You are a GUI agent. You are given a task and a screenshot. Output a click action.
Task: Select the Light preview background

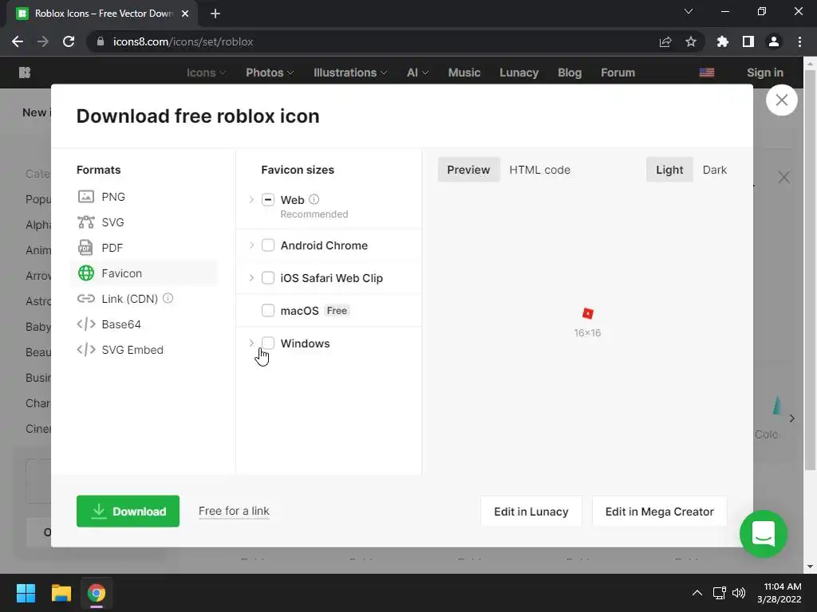pyautogui.click(x=669, y=170)
